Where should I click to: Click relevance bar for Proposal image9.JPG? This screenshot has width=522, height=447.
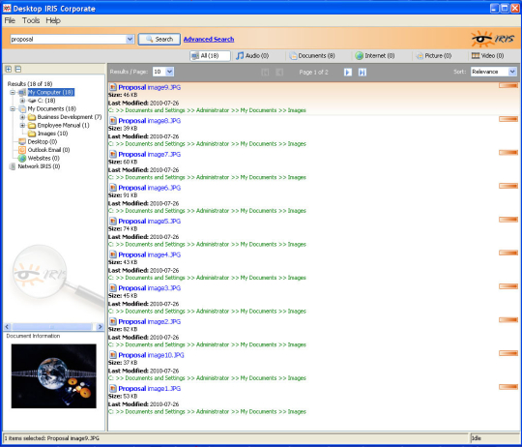pyautogui.click(x=508, y=86)
